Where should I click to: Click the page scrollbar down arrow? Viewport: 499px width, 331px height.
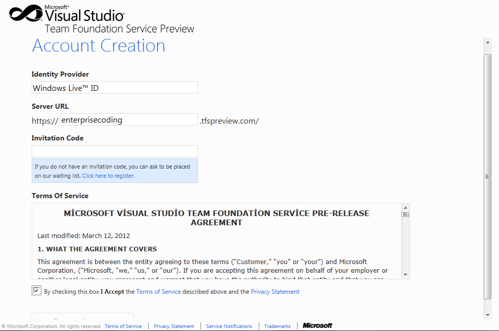pyautogui.click(x=488, y=315)
